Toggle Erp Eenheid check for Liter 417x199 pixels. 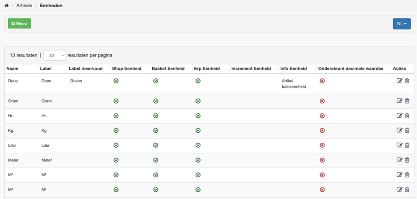[198, 145]
